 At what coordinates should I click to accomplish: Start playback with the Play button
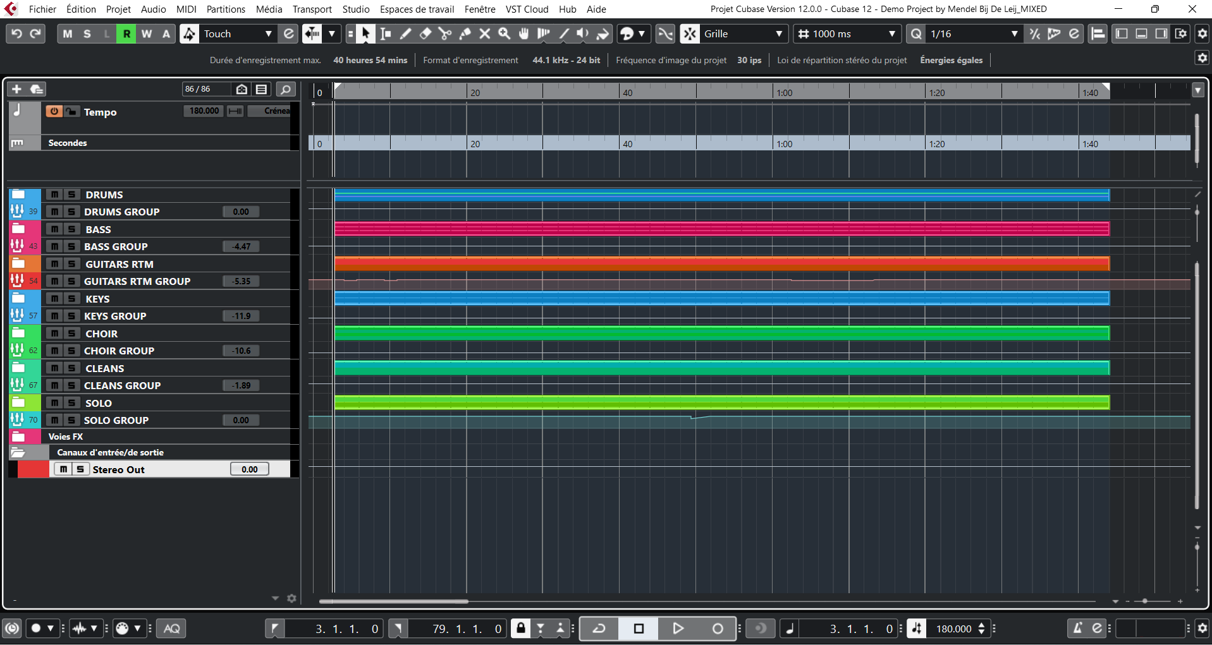[x=678, y=629]
